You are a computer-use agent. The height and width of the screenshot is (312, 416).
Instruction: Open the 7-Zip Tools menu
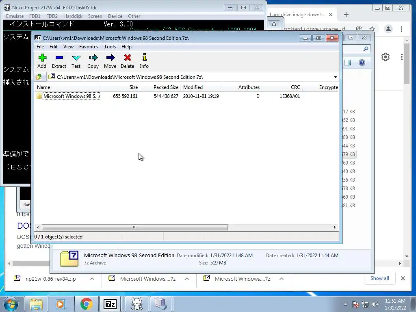tap(110, 47)
